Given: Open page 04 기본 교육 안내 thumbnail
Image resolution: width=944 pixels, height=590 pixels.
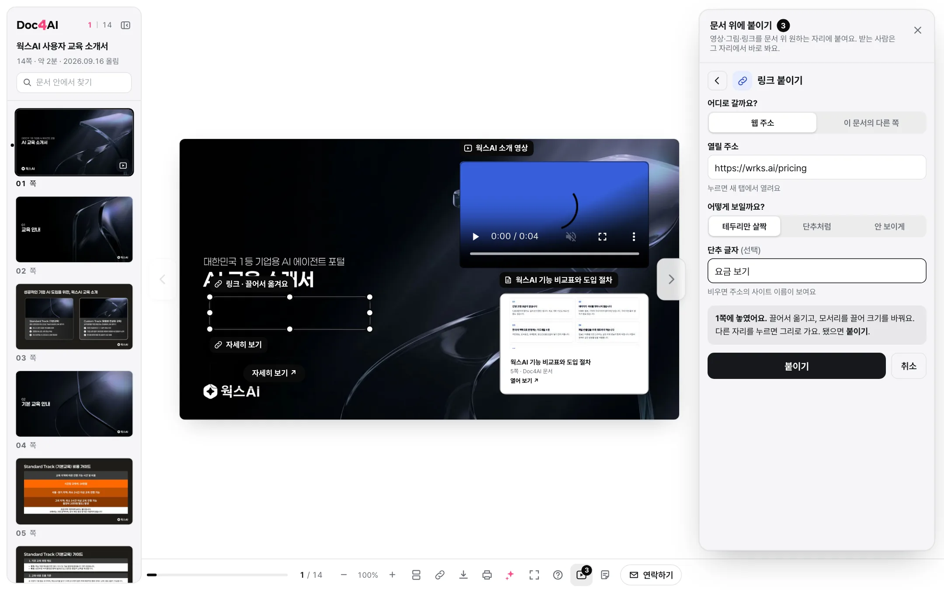Looking at the screenshot, I should coord(74,404).
